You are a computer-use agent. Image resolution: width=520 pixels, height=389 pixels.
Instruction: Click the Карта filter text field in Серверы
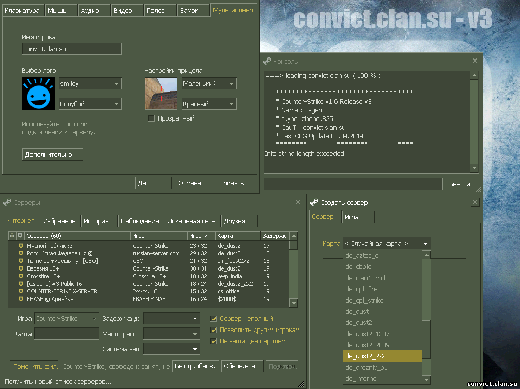tap(66, 334)
